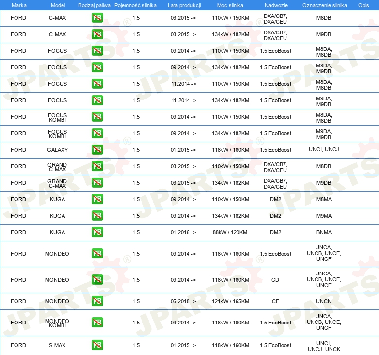Image resolution: width=379 pixels, height=355 pixels.
Task: Click the fuel icon in the GALAXY row
Action: pos(97,150)
